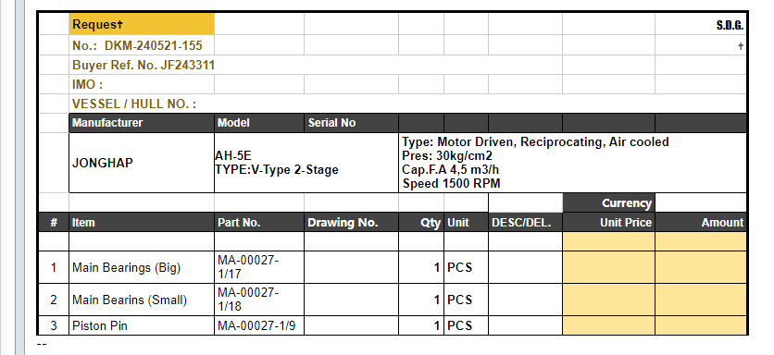Select the Amount column header
This screenshot has width=774, height=355.
(x=701, y=223)
